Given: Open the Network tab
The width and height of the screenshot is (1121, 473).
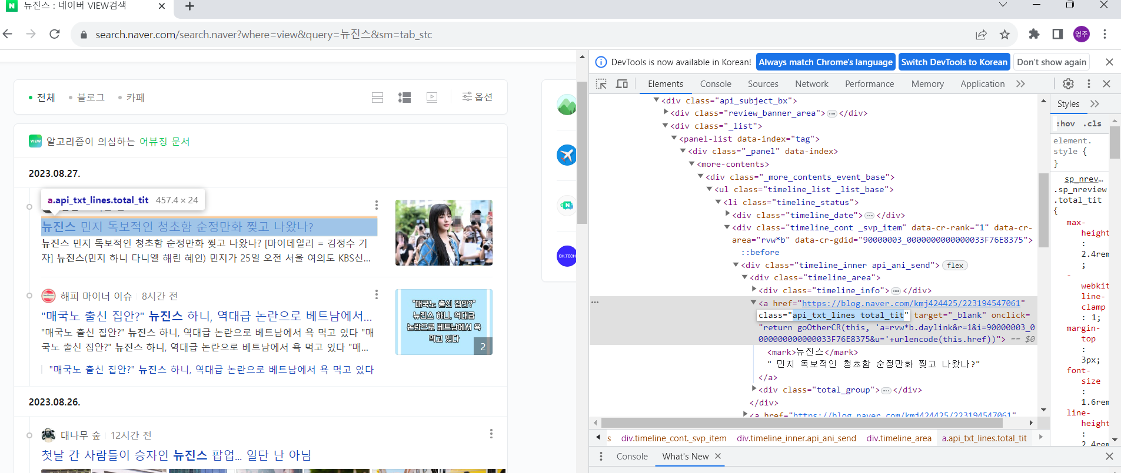Looking at the screenshot, I should pos(811,84).
